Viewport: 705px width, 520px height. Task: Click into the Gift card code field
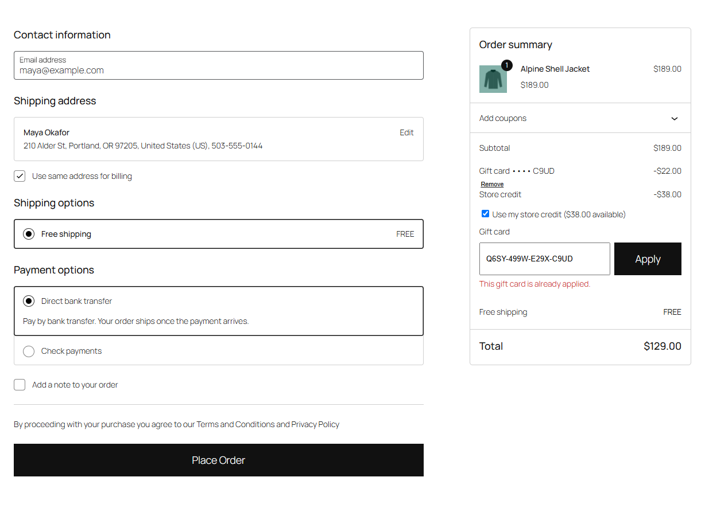[545, 259]
